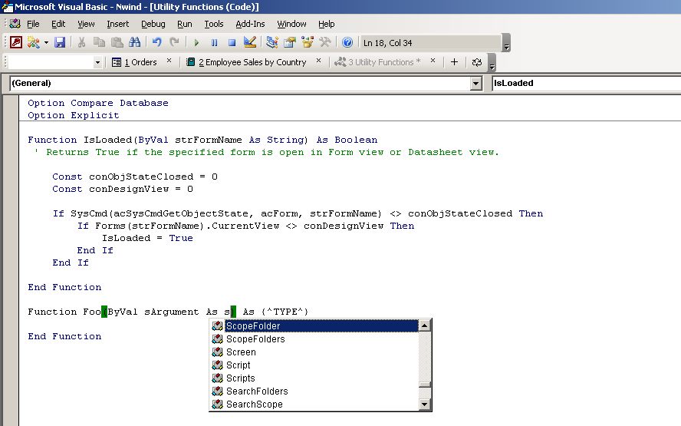Click the autocomplete list scrollbar thumb

[x=425, y=385]
